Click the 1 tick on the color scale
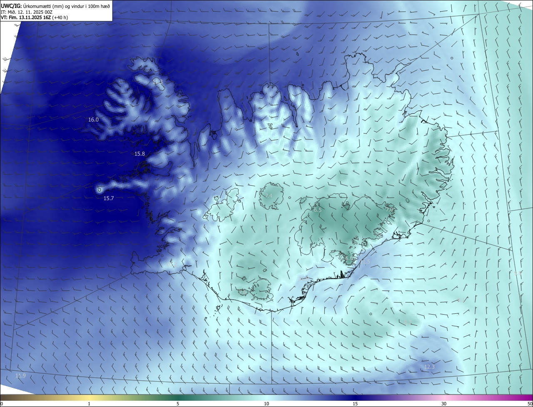This screenshot has width=533, height=407. [89, 404]
